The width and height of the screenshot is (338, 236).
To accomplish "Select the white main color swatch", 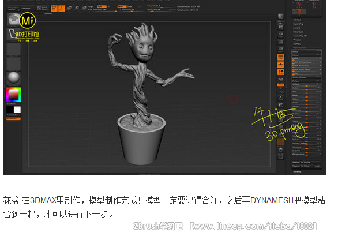I will click(17, 110).
